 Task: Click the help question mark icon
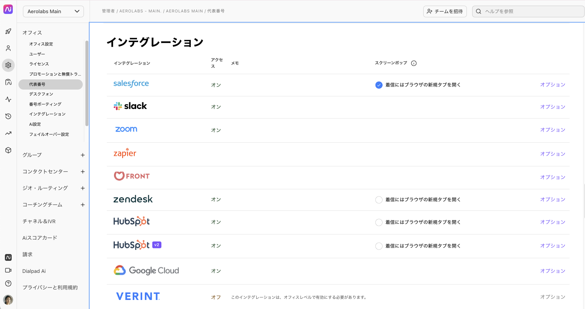[8, 283]
